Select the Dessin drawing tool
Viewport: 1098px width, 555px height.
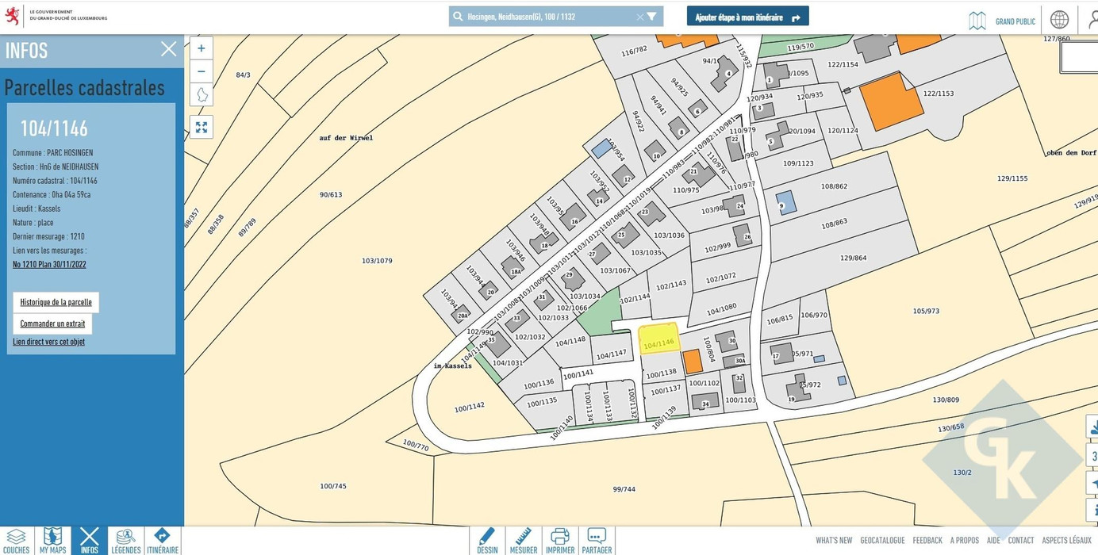487,541
